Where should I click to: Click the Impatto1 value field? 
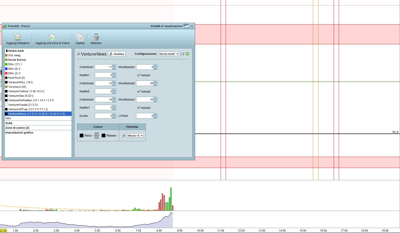tap(104, 75)
